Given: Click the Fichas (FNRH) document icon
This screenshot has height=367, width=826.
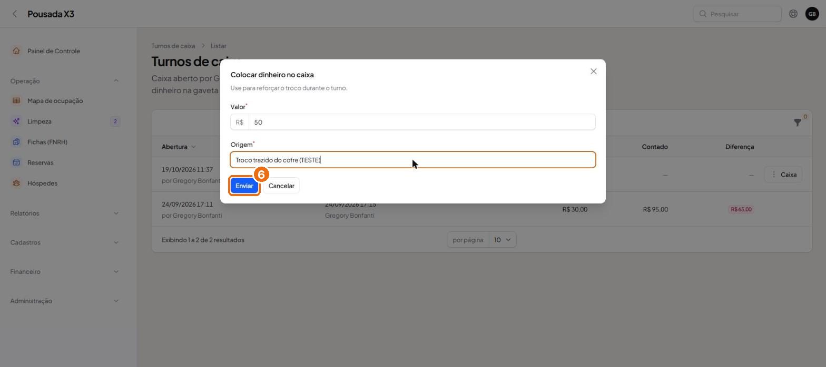Looking at the screenshot, I should pos(16,142).
